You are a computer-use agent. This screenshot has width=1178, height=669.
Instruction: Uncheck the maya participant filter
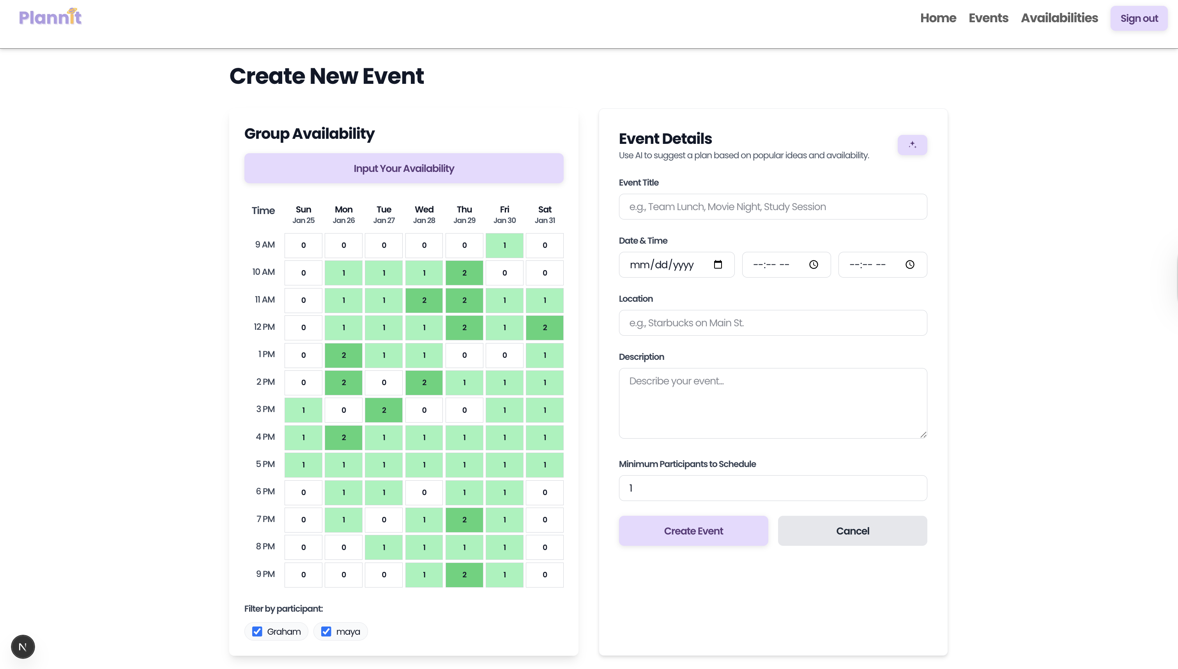click(x=326, y=632)
